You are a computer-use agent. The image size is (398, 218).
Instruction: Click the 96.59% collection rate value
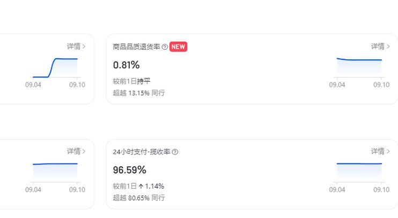coord(129,170)
